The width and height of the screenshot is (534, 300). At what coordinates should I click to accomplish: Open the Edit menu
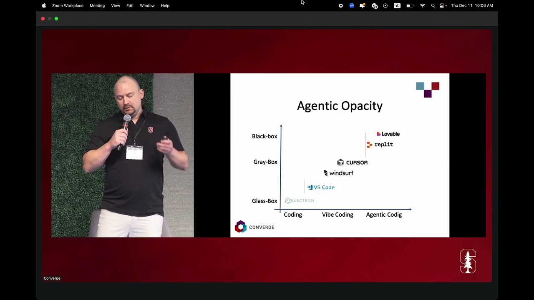point(130,5)
